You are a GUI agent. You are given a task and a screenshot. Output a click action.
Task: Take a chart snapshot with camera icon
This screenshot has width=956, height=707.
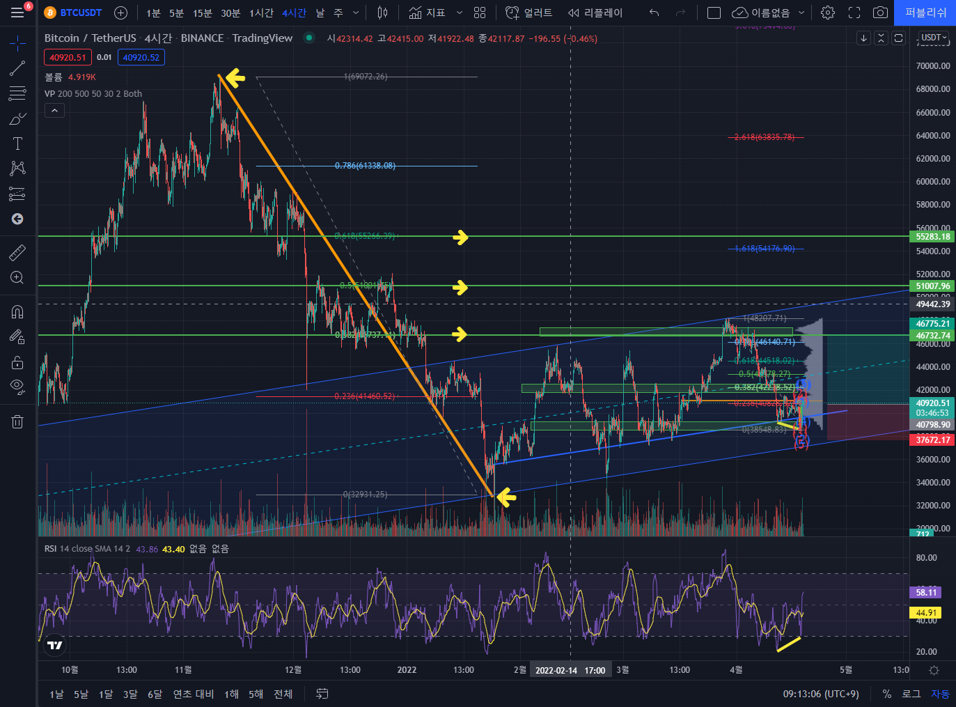[880, 13]
